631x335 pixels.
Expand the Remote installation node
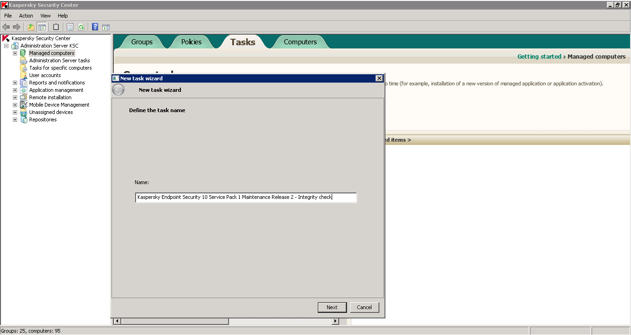point(15,97)
